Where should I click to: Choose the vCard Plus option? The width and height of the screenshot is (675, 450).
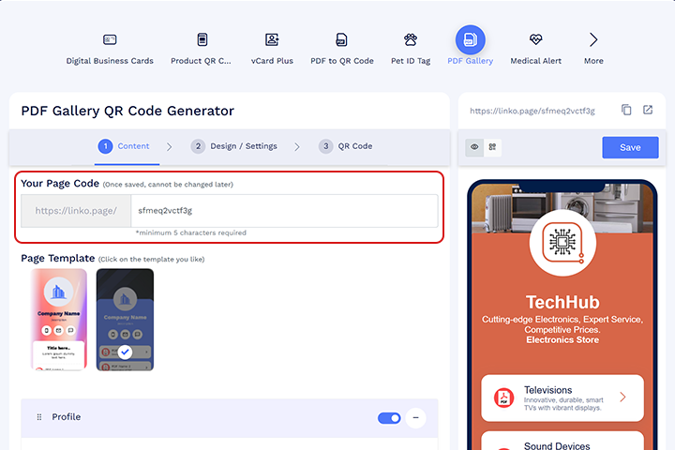click(272, 48)
